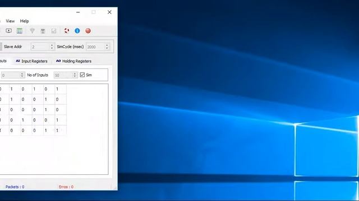The image size is (359, 201).
Task: Click the Packets : 0 status text
Action: click(x=15, y=187)
